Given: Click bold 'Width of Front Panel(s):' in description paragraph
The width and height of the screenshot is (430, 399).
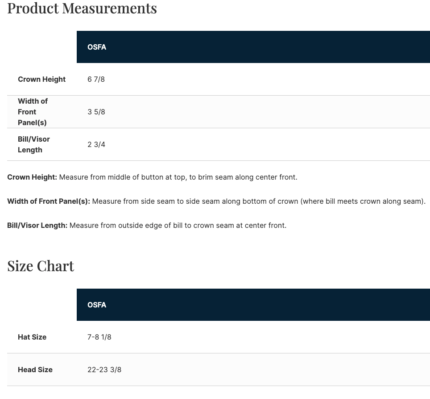Looking at the screenshot, I should pyautogui.click(x=49, y=202).
